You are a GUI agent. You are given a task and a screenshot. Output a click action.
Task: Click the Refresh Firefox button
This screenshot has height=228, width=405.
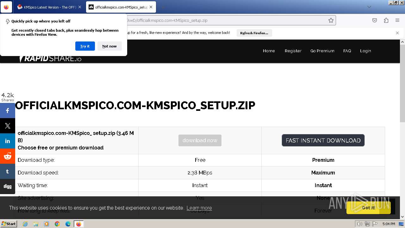point(254,33)
